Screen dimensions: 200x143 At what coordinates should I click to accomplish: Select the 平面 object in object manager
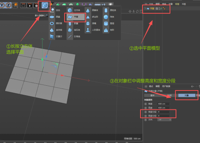tap(152, 9)
